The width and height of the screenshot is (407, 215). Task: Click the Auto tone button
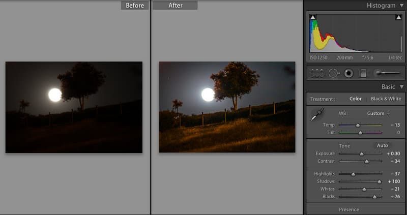382,145
